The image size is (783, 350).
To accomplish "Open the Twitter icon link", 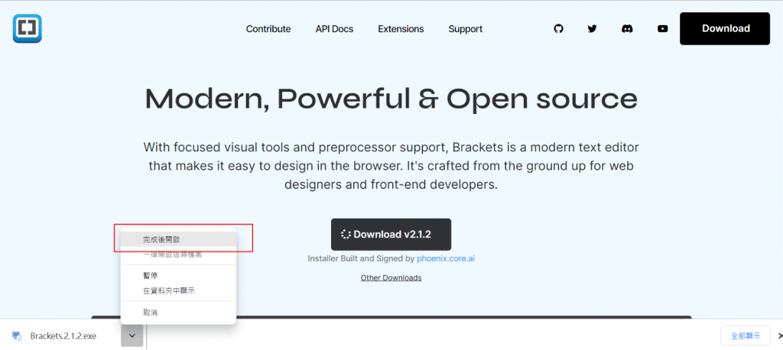I will [x=593, y=29].
